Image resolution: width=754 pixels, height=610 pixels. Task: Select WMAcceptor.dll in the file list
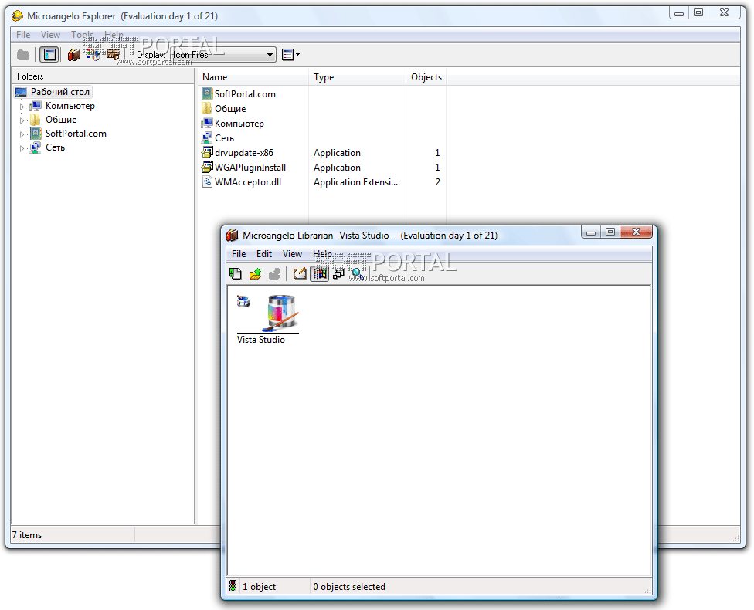coord(248,182)
